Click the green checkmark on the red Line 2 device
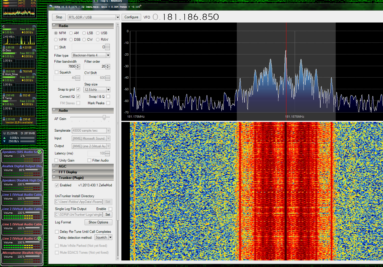The width and height of the screenshot is (383, 267). [40, 239]
